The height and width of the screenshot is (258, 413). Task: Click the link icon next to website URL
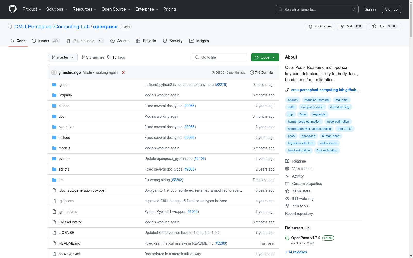pos(287,90)
